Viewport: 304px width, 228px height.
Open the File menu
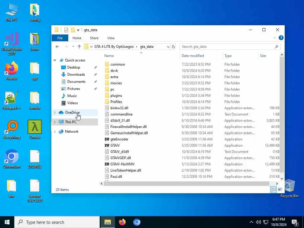[60, 38]
